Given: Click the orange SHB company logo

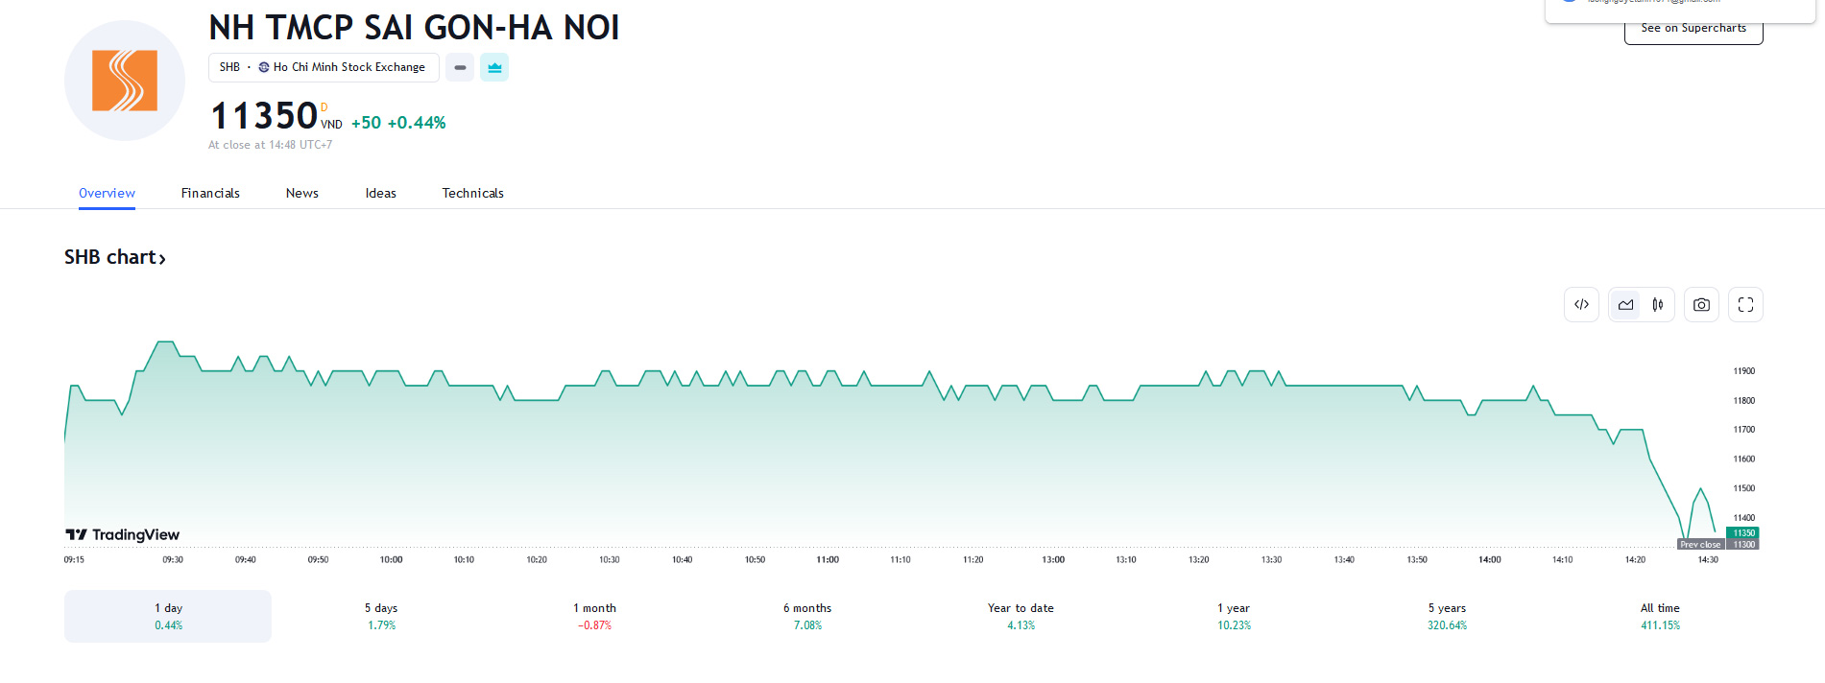Looking at the screenshot, I should pyautogui.click(x=125, y=81).
